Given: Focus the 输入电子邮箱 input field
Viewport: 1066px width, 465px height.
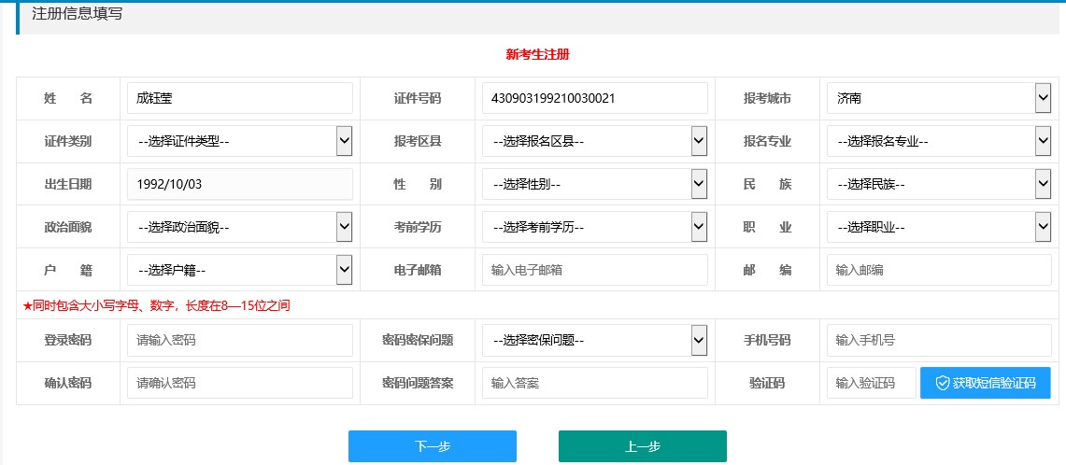Looking at the screenshot, I should tap(594, 270).
